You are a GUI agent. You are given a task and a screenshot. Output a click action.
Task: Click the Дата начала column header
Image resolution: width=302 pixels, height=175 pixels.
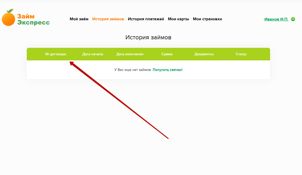93,54
